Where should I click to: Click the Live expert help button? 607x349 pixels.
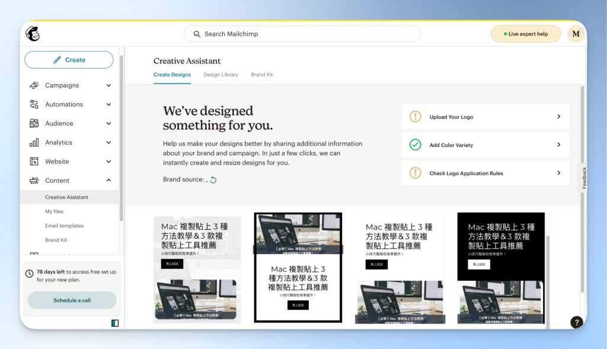pyautogui.click(x=526, y=34)
